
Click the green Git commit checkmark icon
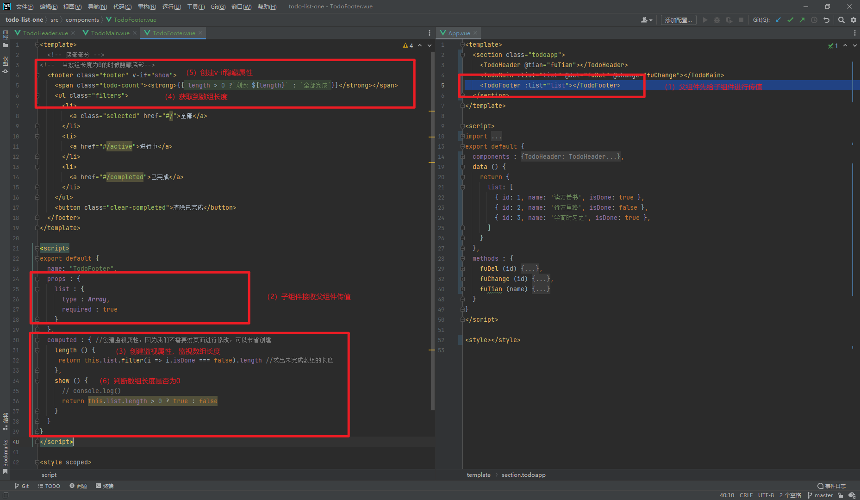[x=790, y=20]
